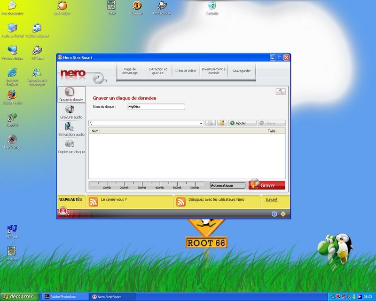
Task: Click the Effacer button
Action: [x=272, y=123]
